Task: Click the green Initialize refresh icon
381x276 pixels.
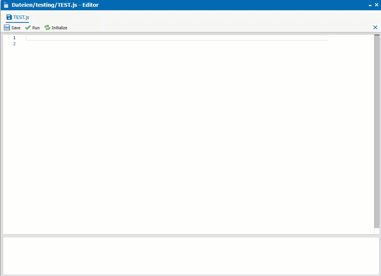Action: click(x=47, y=27)
